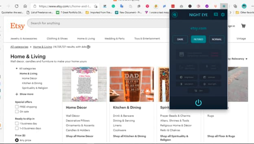
Task: Switch Night Eye to Normal mode
Action: click(217, 39)
